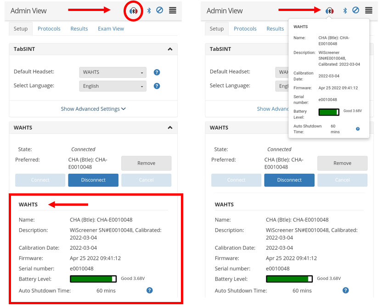Click Bluetooth icon in right Admin View header
Viewport: 383px width, 307px height.
(x=345, y=11)
